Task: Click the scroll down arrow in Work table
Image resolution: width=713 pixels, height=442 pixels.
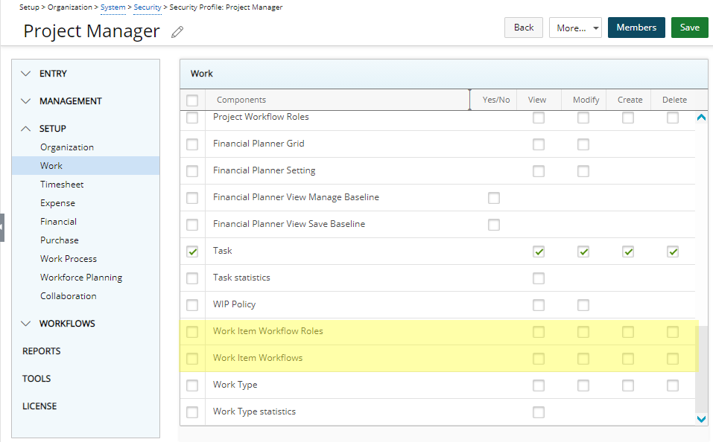Action: 701,419
